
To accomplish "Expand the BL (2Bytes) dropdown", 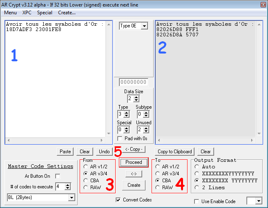I will click(71, 198).
